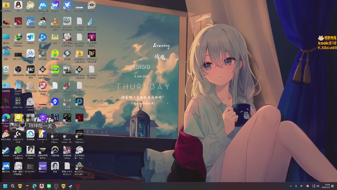Launch Overwatch desktop shortcut
The height and width of the screenshot is (190, 337).
pyautogui.click(x=55, y=150)
